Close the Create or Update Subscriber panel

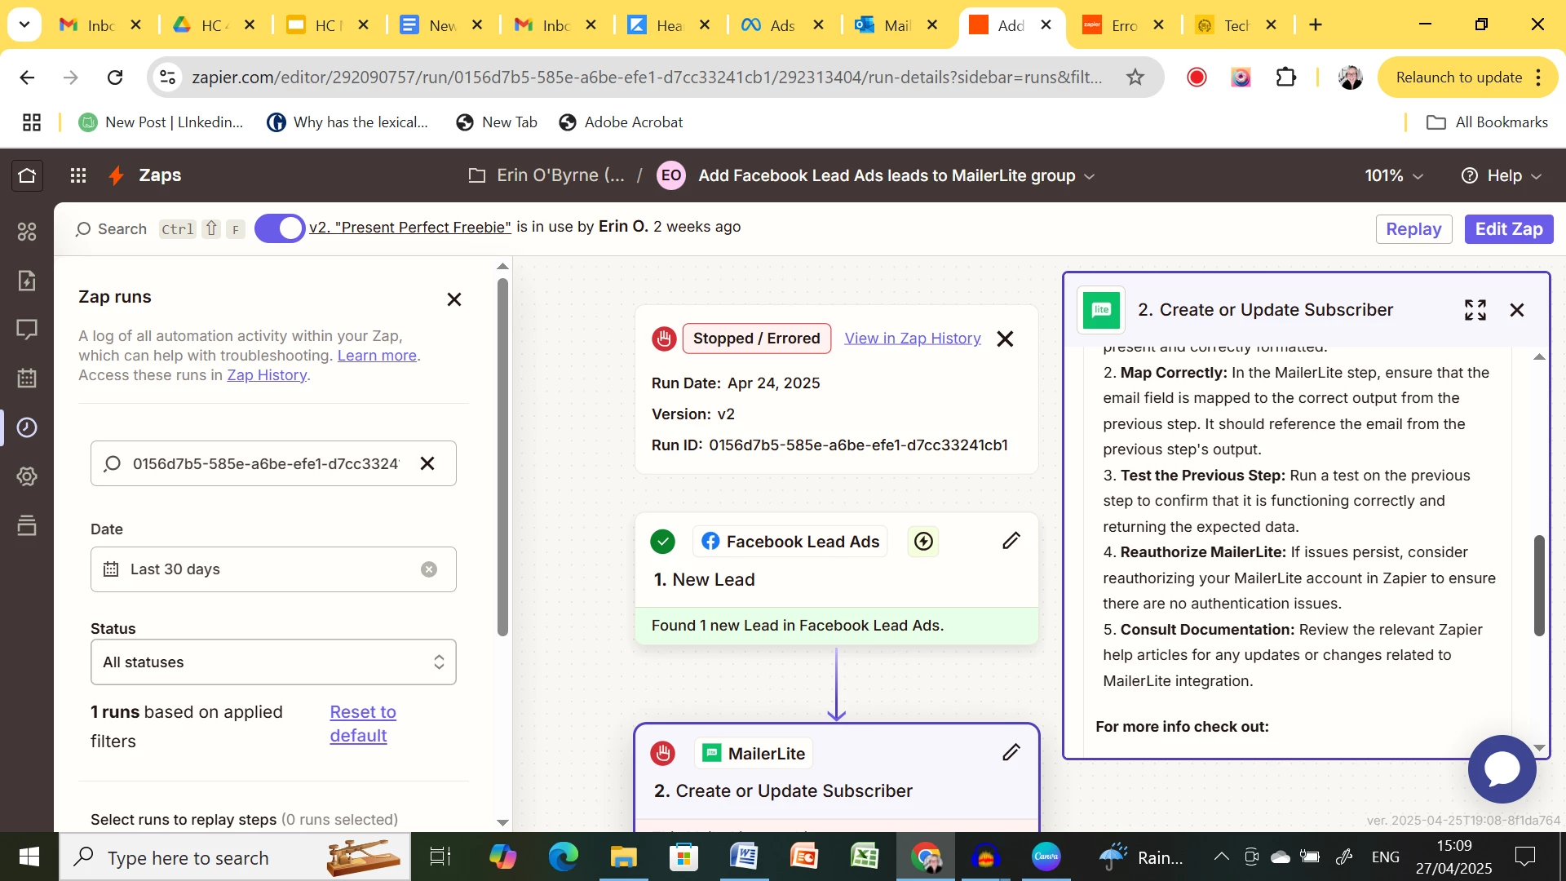pyautogui.click(x=1517, y=310)
